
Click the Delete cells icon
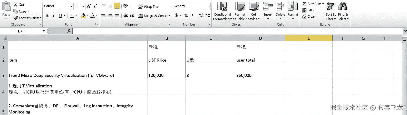click(280, 6)
